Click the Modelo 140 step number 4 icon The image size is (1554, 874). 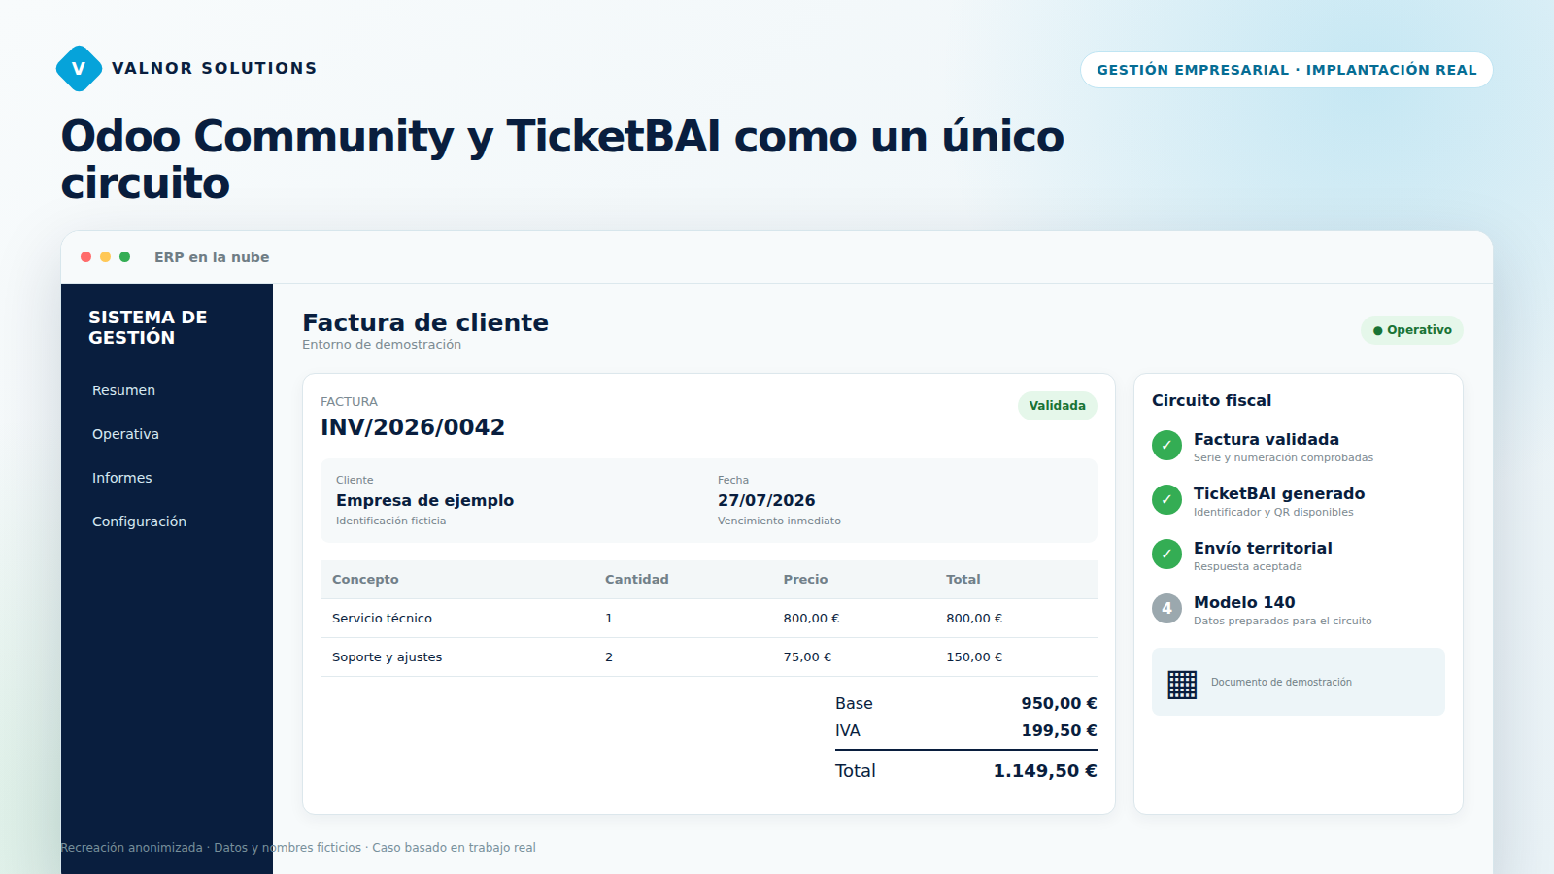tap(1166, 608)
